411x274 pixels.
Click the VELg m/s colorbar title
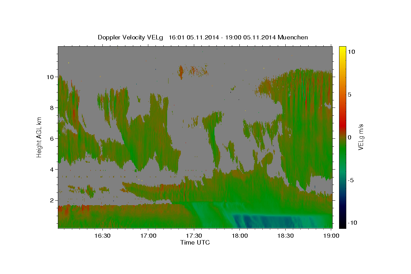(x=361, y=137)
